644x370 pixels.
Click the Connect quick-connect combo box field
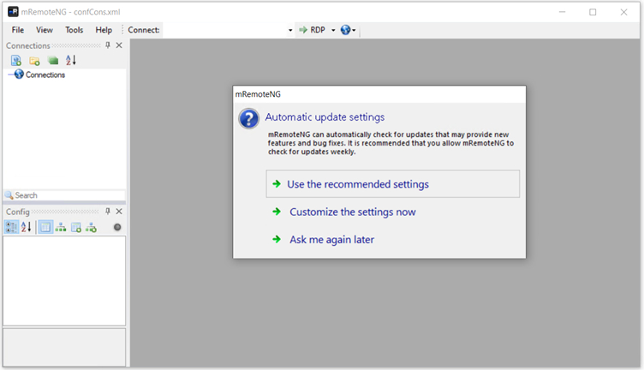224,30
